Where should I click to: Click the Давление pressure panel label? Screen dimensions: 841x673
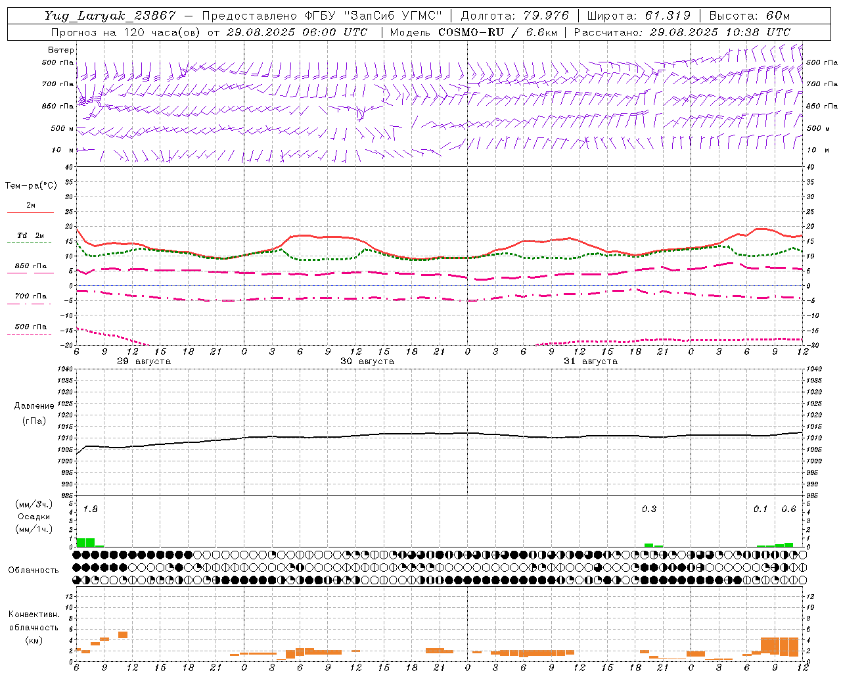coord(34,406)
